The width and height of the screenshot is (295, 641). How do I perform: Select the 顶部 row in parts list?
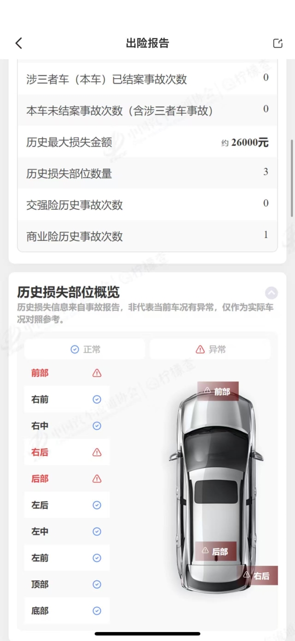67,584
